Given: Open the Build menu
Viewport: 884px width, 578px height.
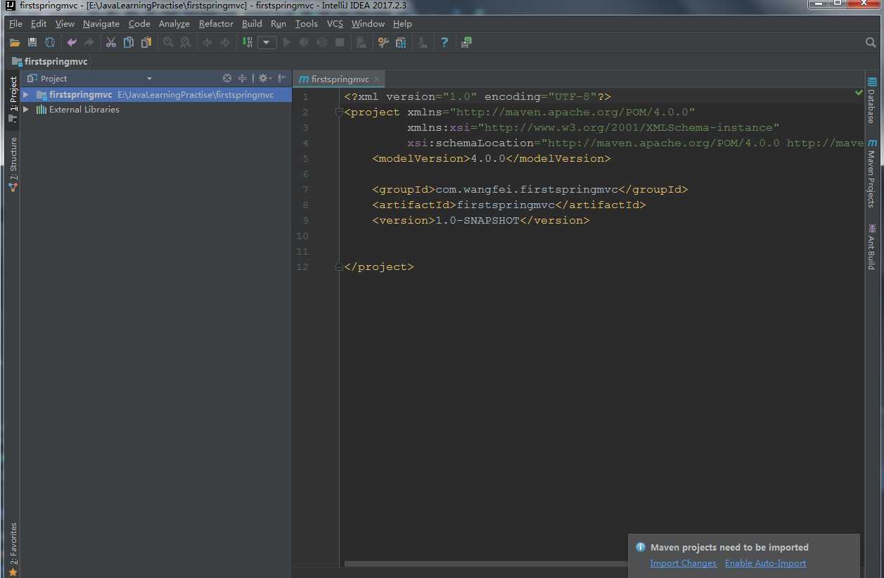Looking at the screenshot, I should point(252,23).
